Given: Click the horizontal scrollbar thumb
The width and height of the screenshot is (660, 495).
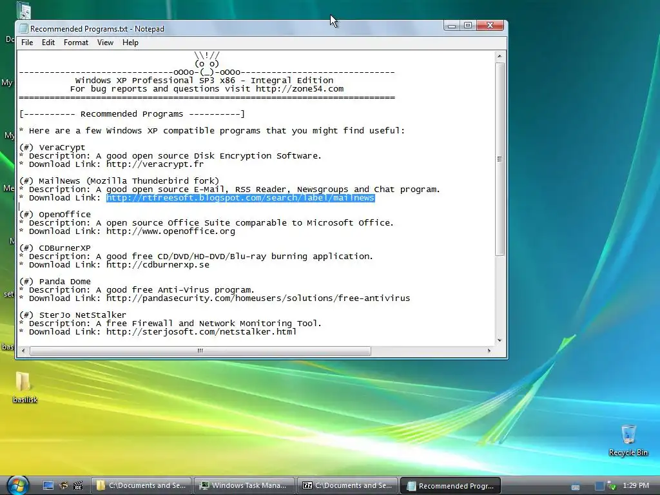Looking at the screenshot, I should click(x=200, y=351).
